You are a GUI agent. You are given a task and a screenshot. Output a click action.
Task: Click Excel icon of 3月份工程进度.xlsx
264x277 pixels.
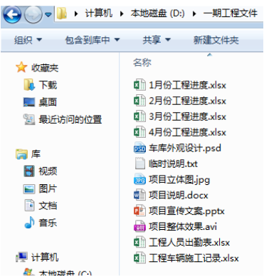[139, 116]
